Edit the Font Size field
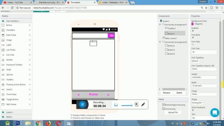The height and width of the screenshot is (126, 224). point(204,52)
